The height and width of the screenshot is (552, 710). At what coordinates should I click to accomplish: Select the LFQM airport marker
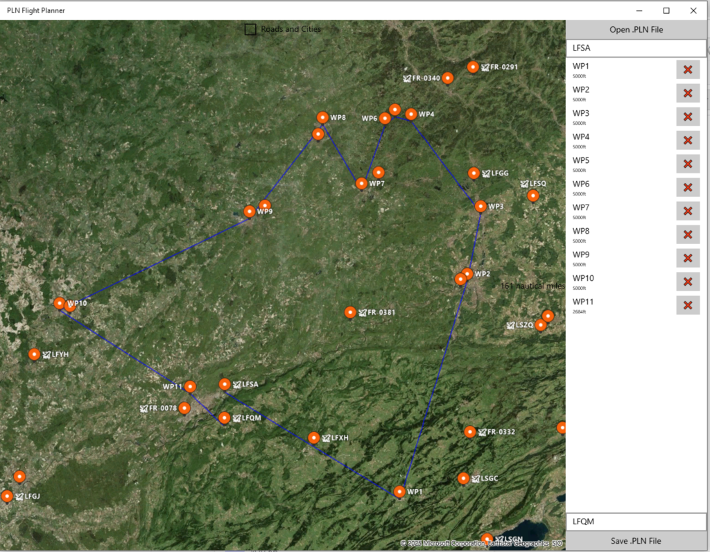224,418
